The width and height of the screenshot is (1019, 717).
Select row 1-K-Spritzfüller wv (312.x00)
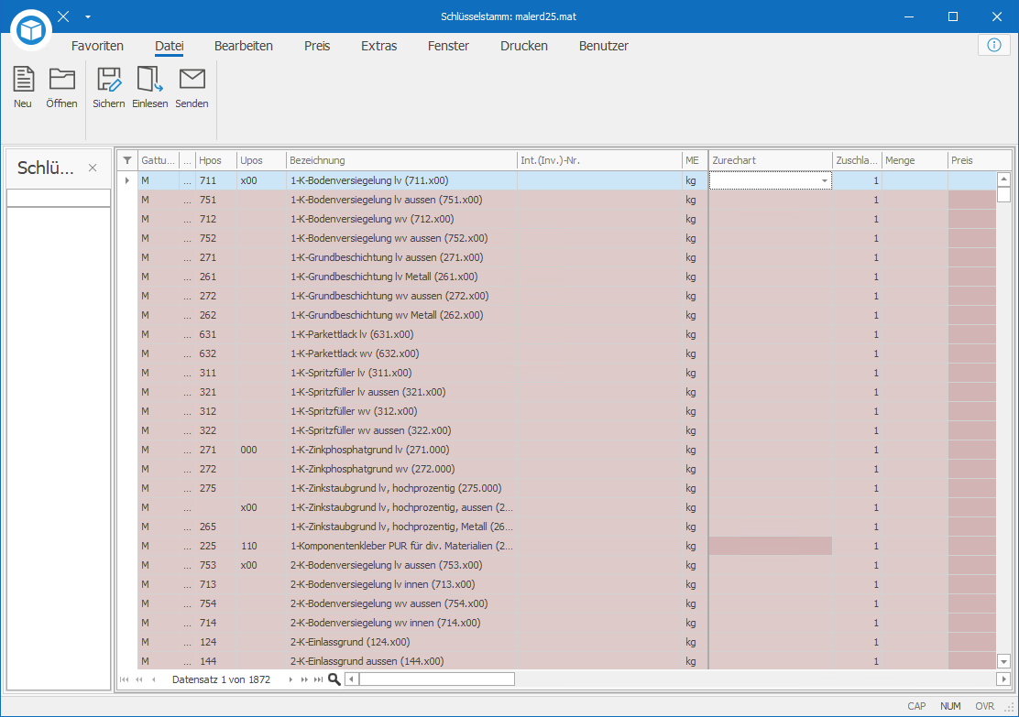point(566,411)
